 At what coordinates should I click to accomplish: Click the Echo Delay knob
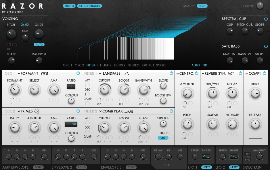point(158,157)
